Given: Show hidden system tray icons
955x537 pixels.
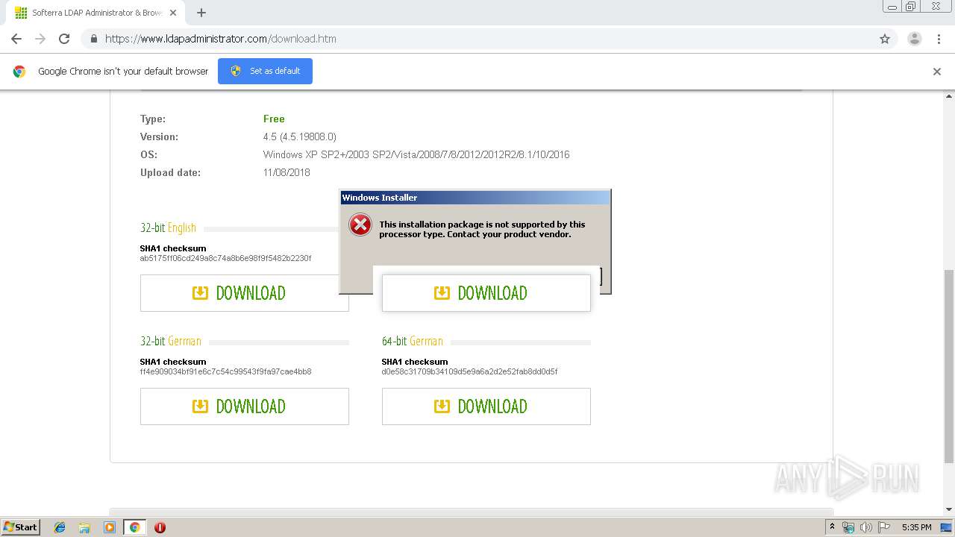Looking at the screenshot, I should tap(833, 527).
